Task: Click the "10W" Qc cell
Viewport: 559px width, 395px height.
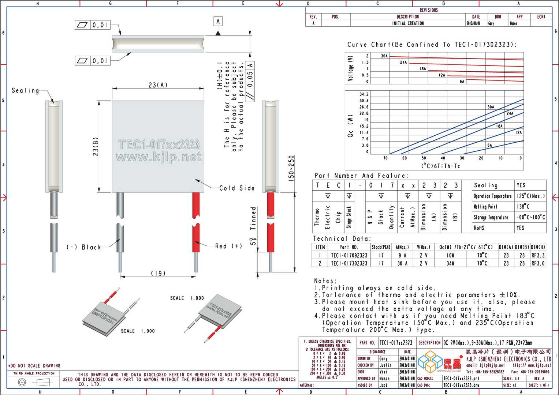Action: click(450, 255)
